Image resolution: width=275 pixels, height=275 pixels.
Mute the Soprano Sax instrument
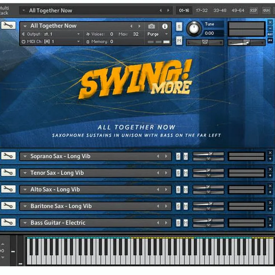(186, 156)
